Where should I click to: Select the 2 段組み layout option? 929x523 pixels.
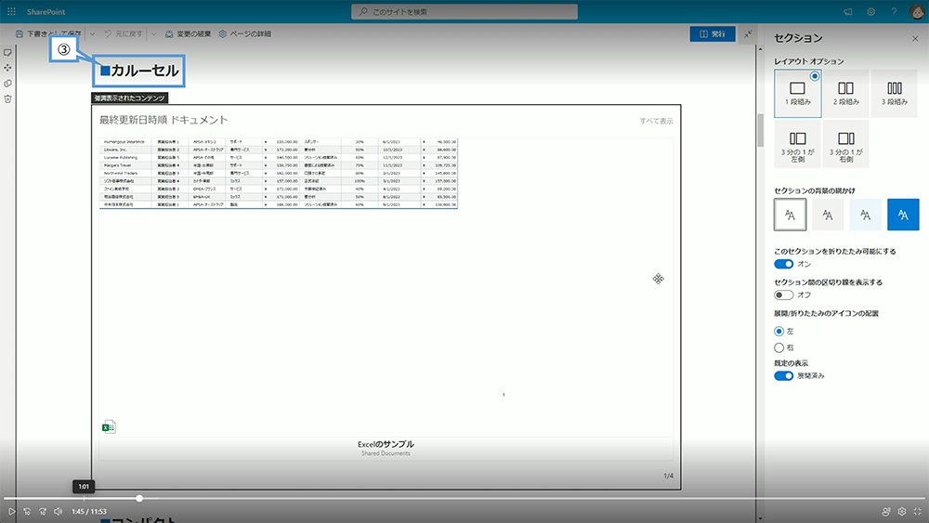tap(845, 93)
